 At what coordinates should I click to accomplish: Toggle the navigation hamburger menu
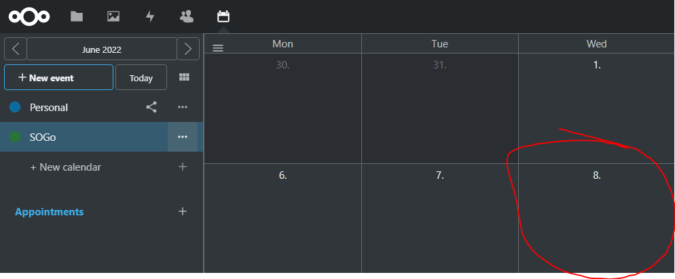click(x=218, y=48)
